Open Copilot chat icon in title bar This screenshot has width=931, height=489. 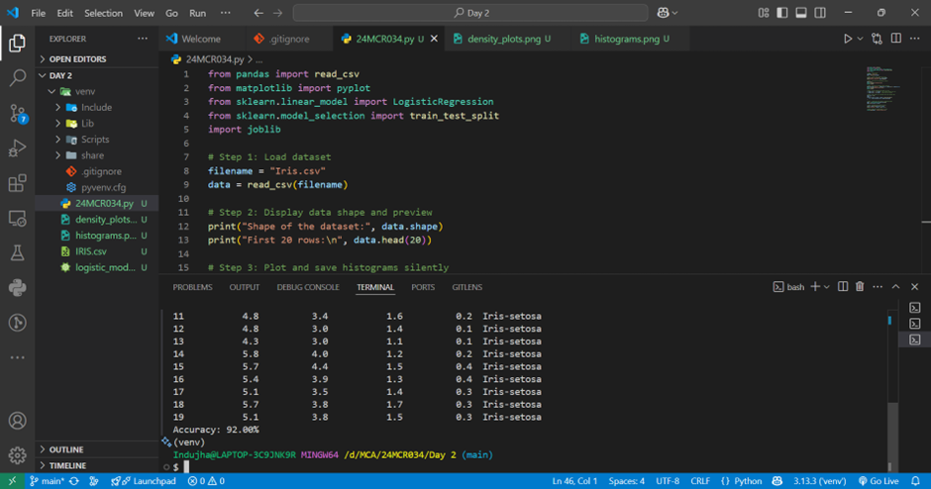point(664,13)
